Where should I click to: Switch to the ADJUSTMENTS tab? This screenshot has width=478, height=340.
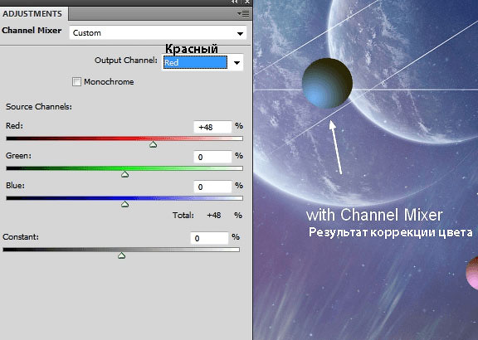(x=32, y=14)
